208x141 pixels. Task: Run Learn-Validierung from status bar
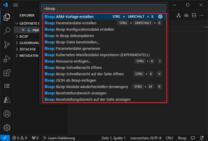[59, 138]
